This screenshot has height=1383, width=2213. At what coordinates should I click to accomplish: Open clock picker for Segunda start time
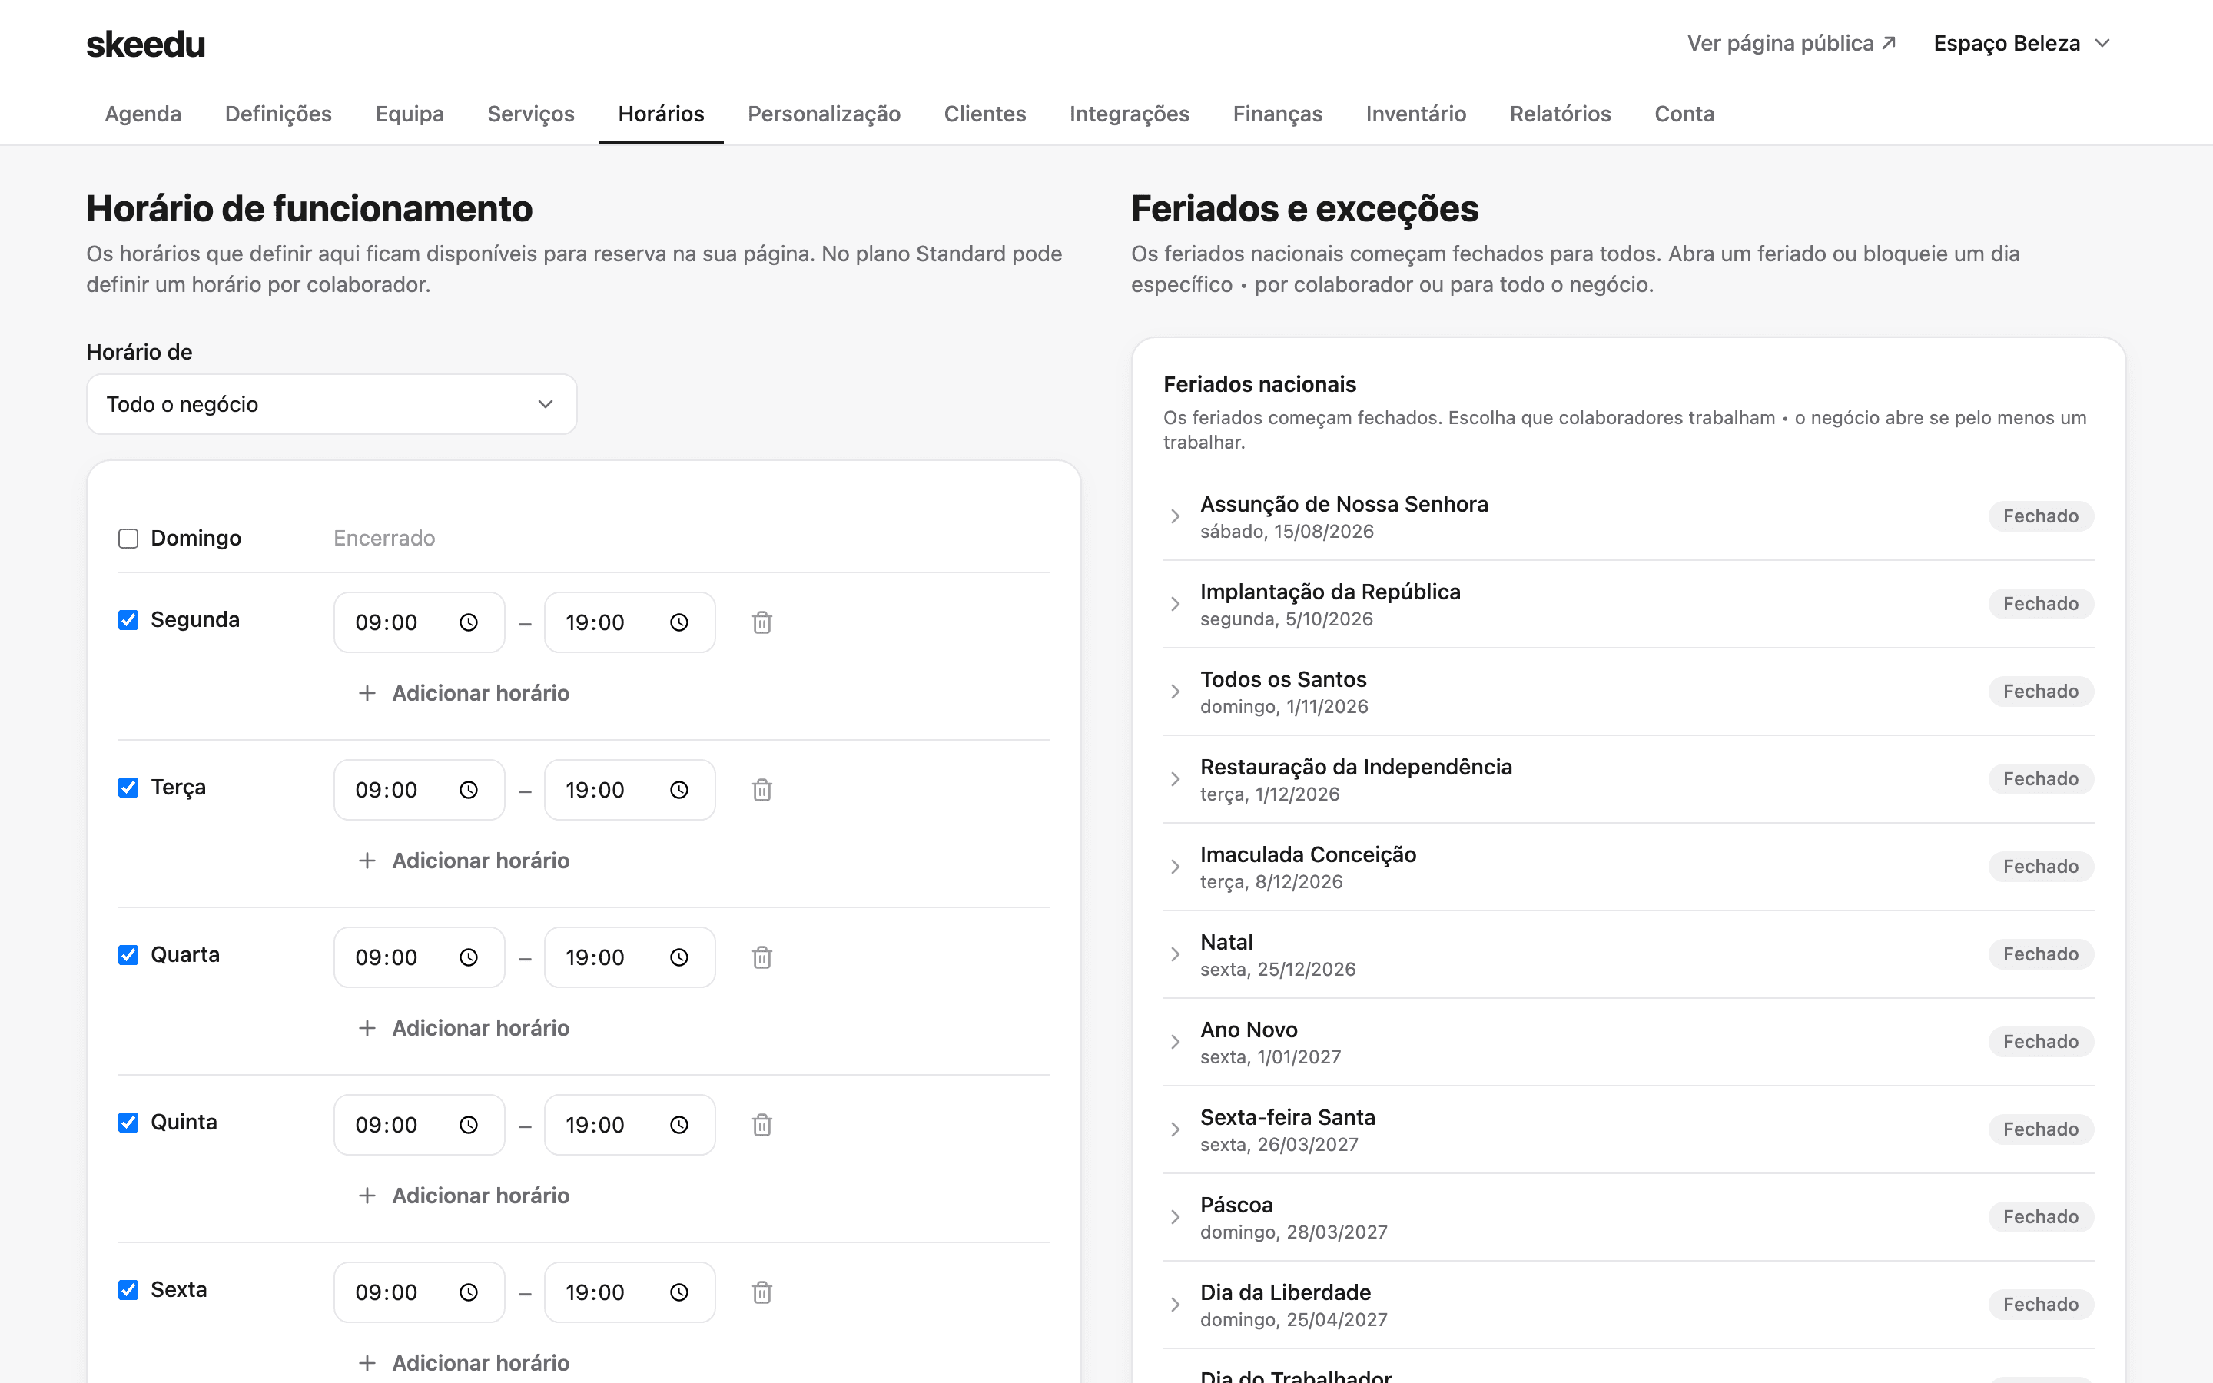click(468, 622)
